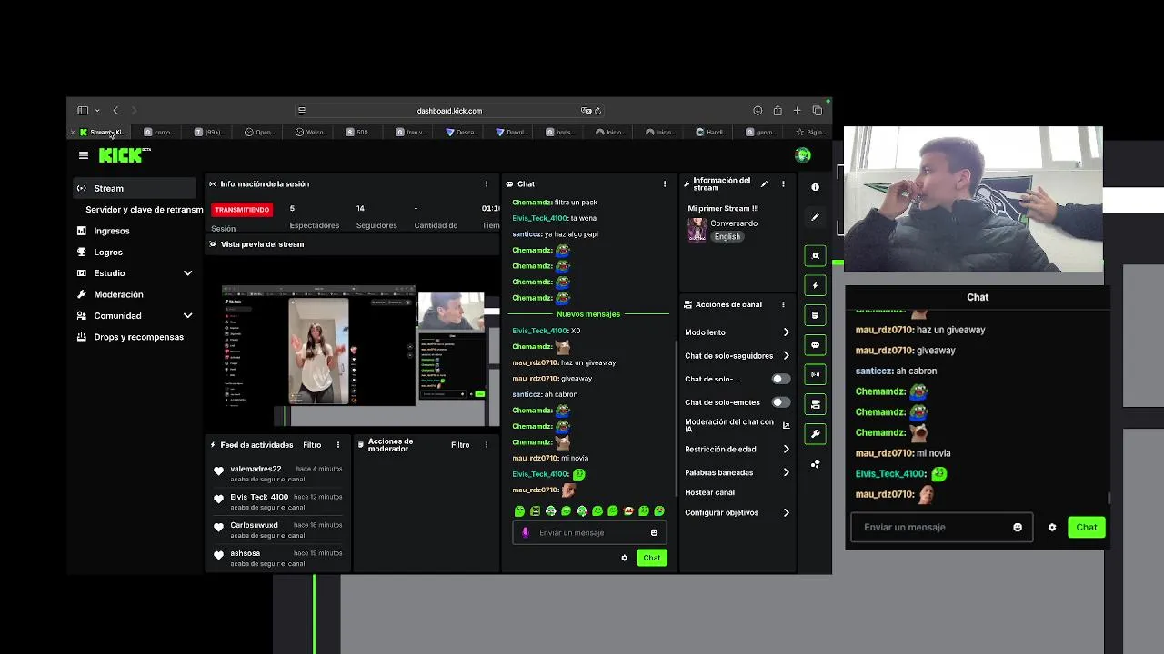
Task: Open Chat panel three-dot menu
Action: coord(665,184)
